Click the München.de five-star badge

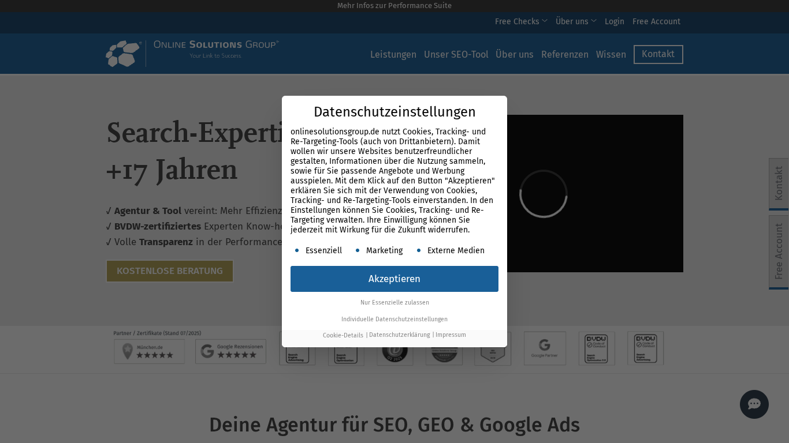(149, 351)
